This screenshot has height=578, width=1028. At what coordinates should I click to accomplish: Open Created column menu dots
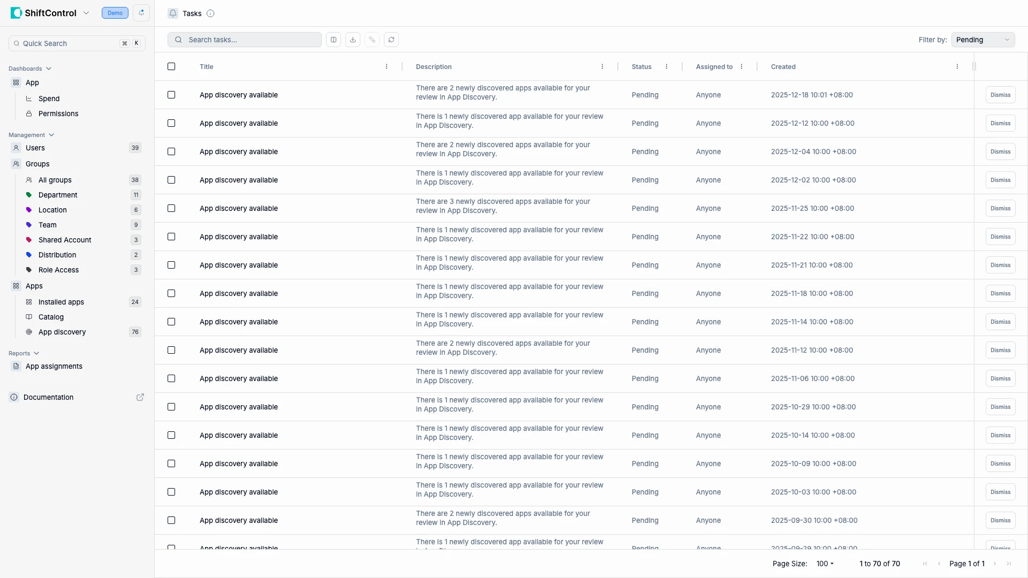(x=957, y=67)
